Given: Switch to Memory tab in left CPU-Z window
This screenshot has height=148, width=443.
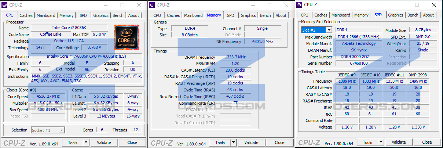Looking at the screenshot, I should click(66, 15).
